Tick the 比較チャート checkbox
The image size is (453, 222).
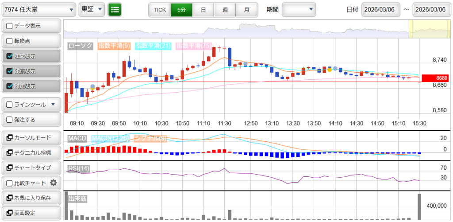click(x=9, y=183)
